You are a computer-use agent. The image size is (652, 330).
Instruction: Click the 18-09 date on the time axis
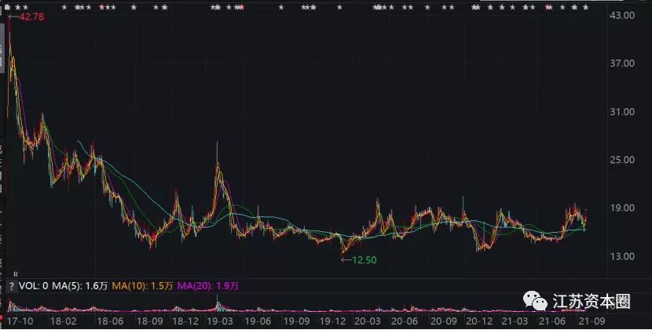150,321
